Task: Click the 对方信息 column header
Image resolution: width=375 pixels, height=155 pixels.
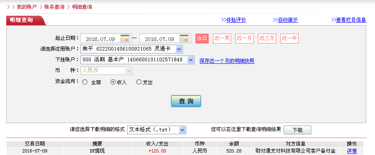Action: point(296,144)
